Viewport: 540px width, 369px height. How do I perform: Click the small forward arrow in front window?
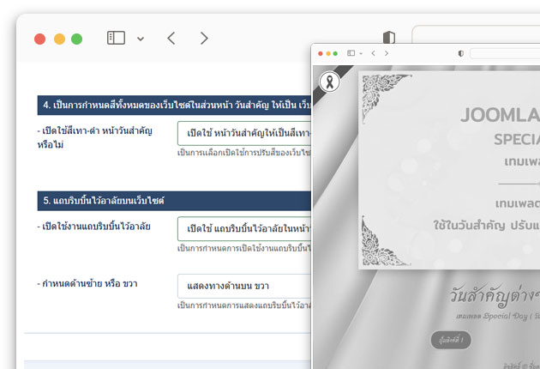(x=387, y=53)
